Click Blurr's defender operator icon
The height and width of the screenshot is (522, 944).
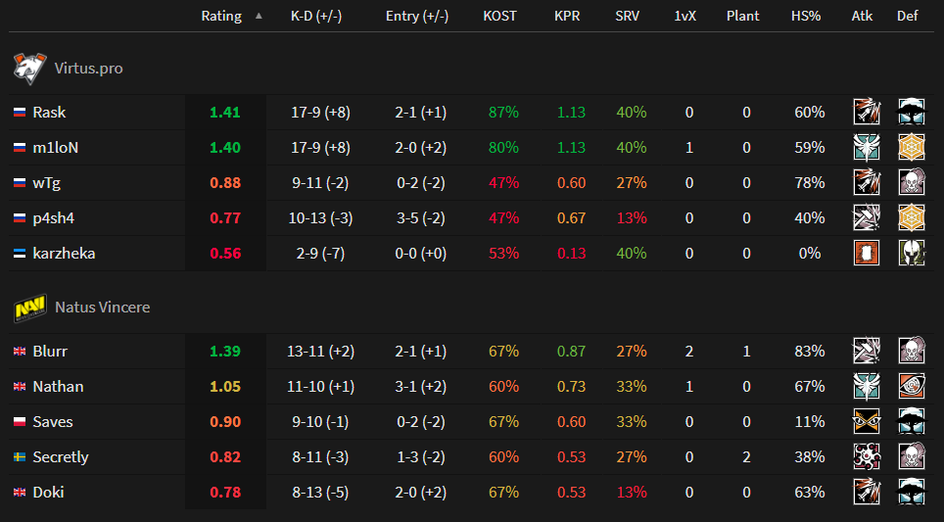911,351
